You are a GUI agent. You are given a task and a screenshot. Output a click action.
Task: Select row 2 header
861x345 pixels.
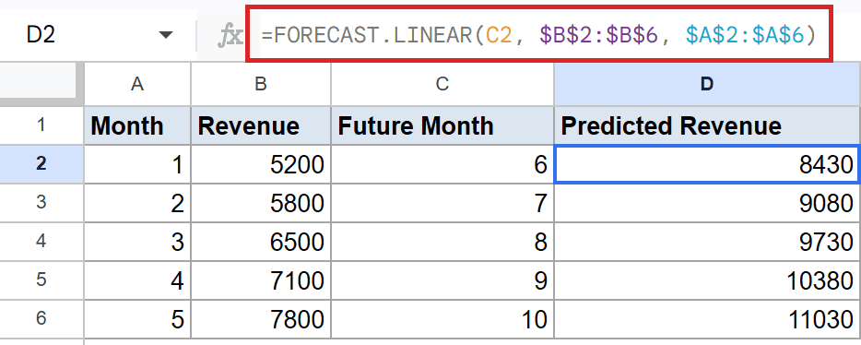(x=41, y=163)
